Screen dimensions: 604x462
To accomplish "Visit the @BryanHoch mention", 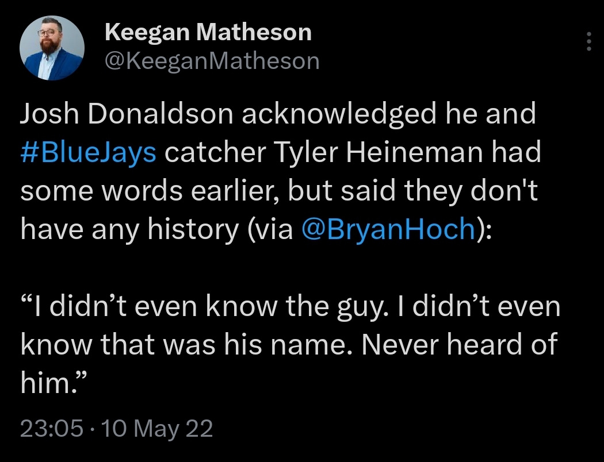I will click(388, 229).
